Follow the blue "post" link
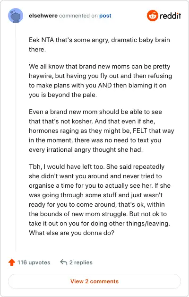The image size is (189, 297). (x=105, y=16)
